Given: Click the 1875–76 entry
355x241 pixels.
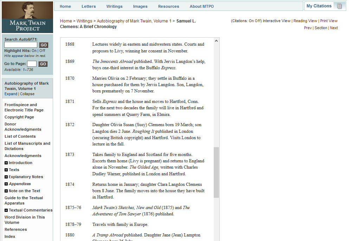Looking at the screenshot, I should (x=73, y=208).
